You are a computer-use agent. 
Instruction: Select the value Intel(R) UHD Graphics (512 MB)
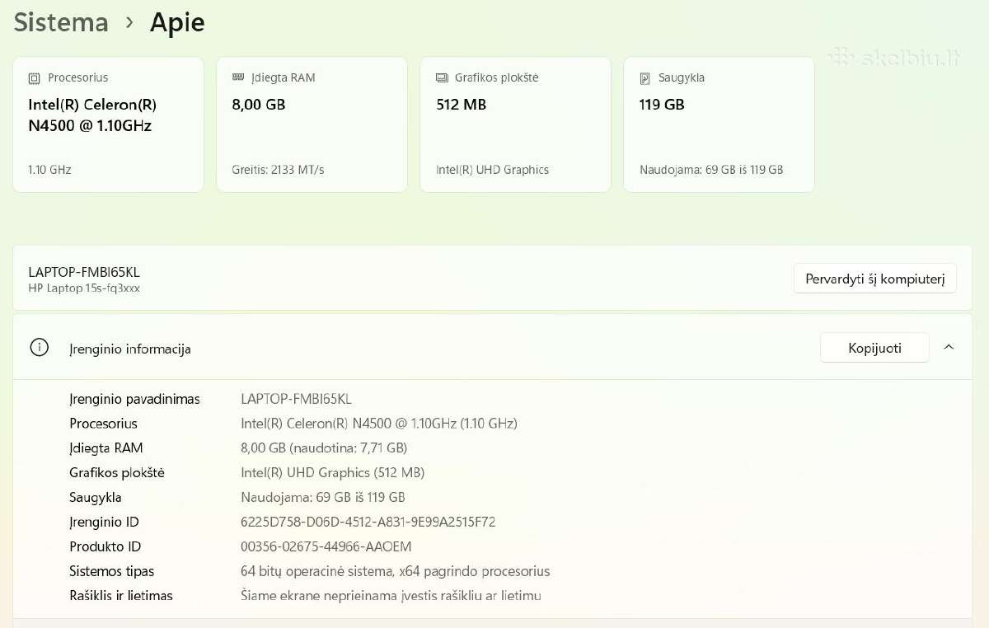333,473
